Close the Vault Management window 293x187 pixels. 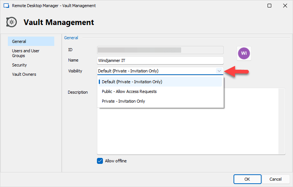285,6
